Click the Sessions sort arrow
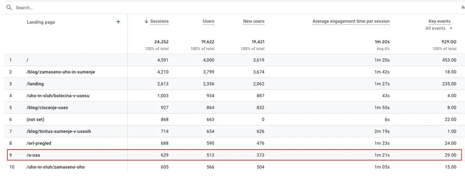This screenshot has width=465, height=179. [x=146, y=21]
